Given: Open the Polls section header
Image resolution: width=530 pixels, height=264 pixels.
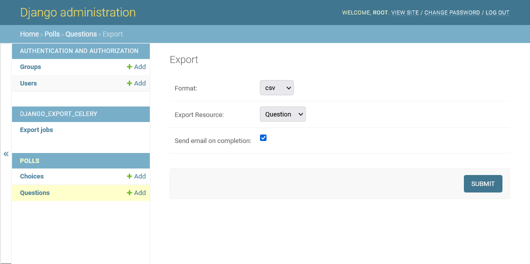Looking at the screenshot, I should point(30,161).
